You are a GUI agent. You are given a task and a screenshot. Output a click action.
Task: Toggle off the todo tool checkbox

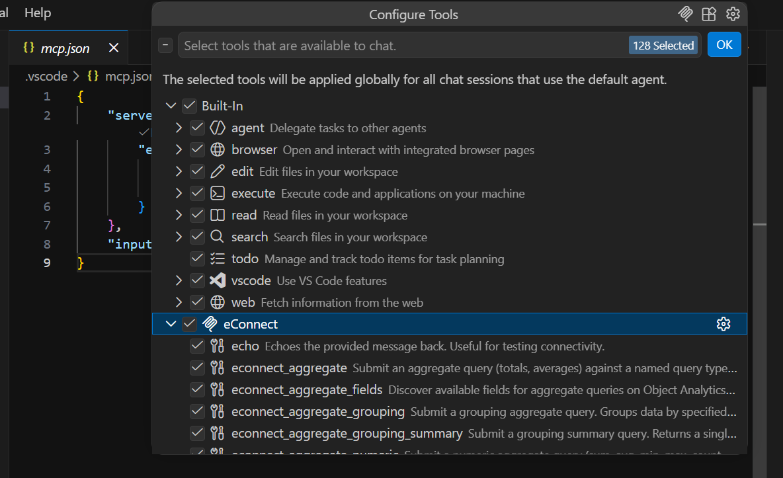click(x=197, y=258)
